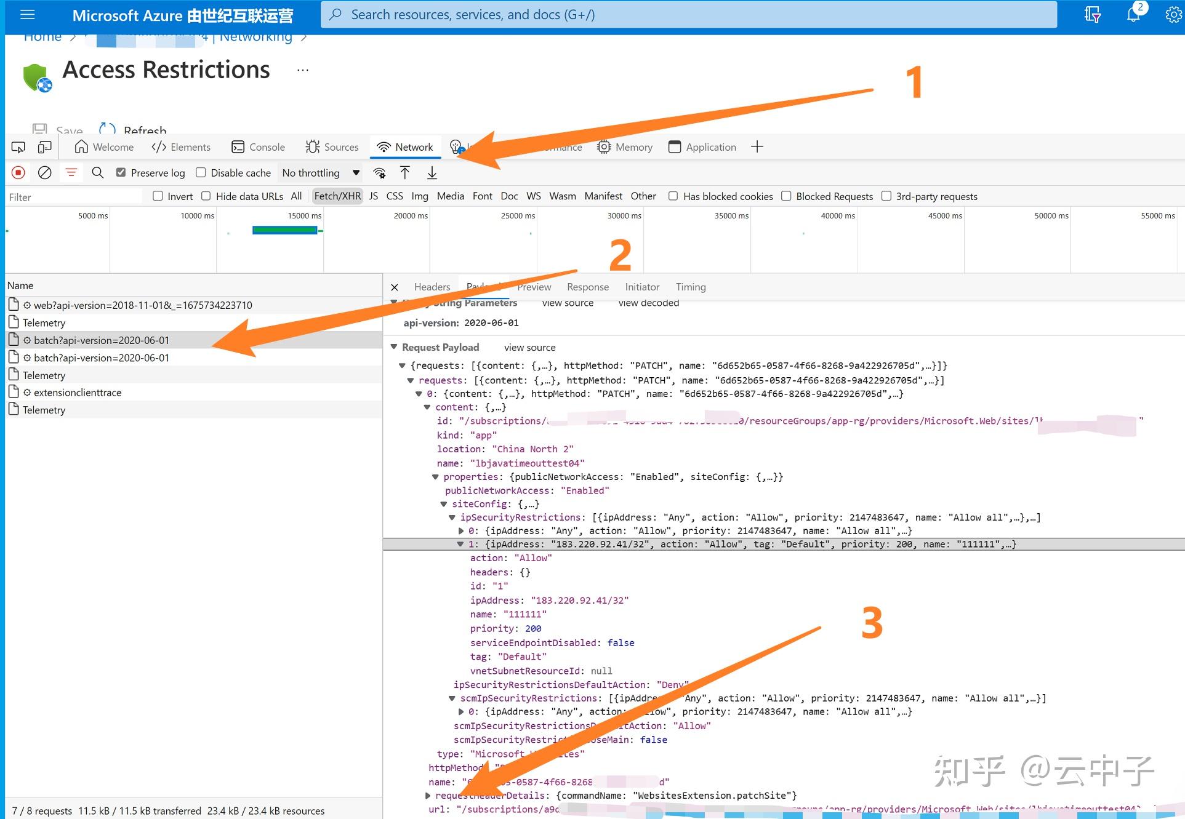Open Azure notifications bell

[x=1133, y=14]
